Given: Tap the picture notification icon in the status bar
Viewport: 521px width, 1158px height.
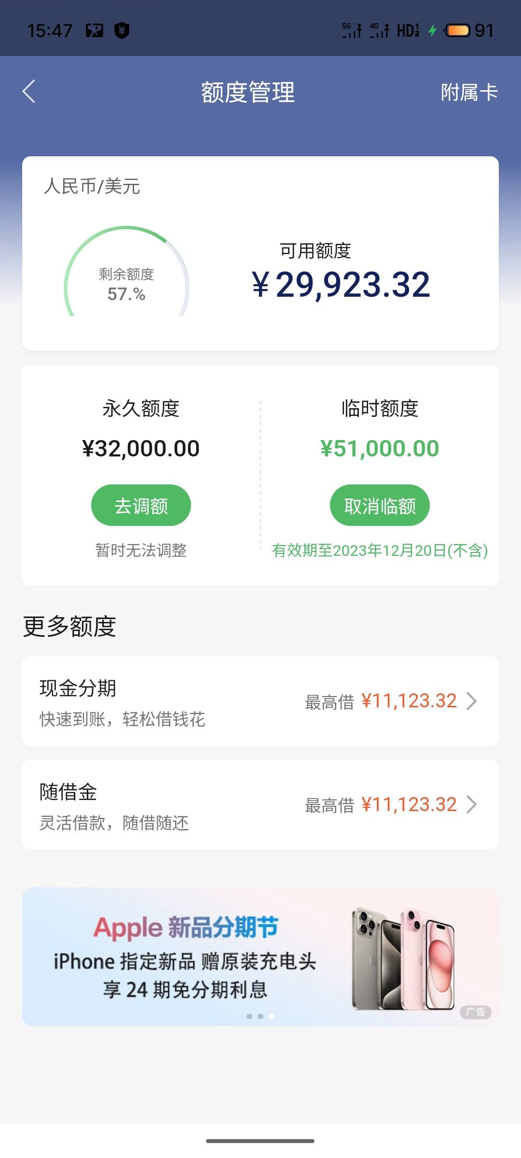Looking at the screenshot, I should [95, 31].
